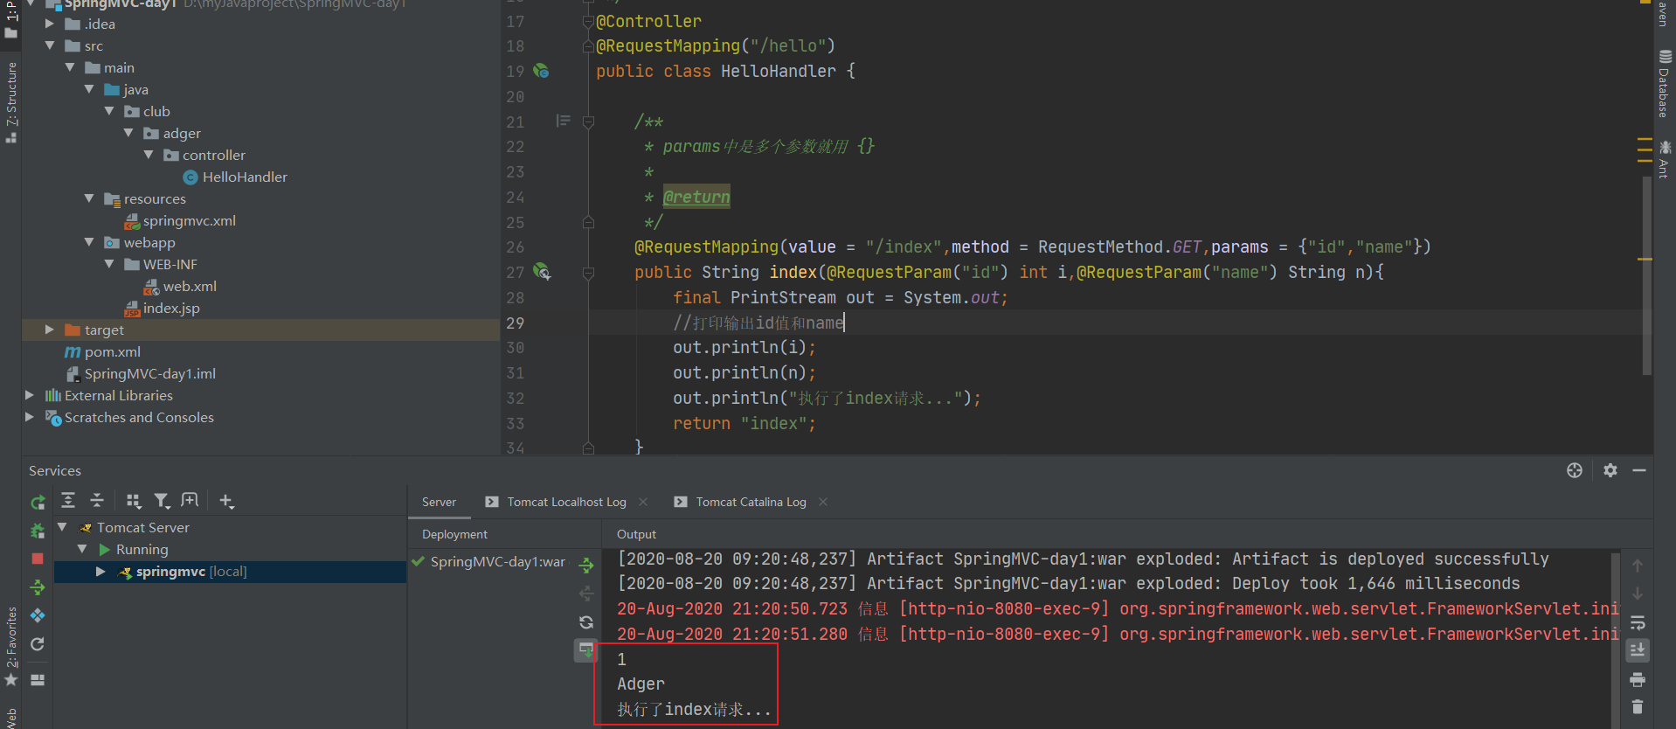
Task: Clear all console output with trash icon
Action: point(1638,706)
